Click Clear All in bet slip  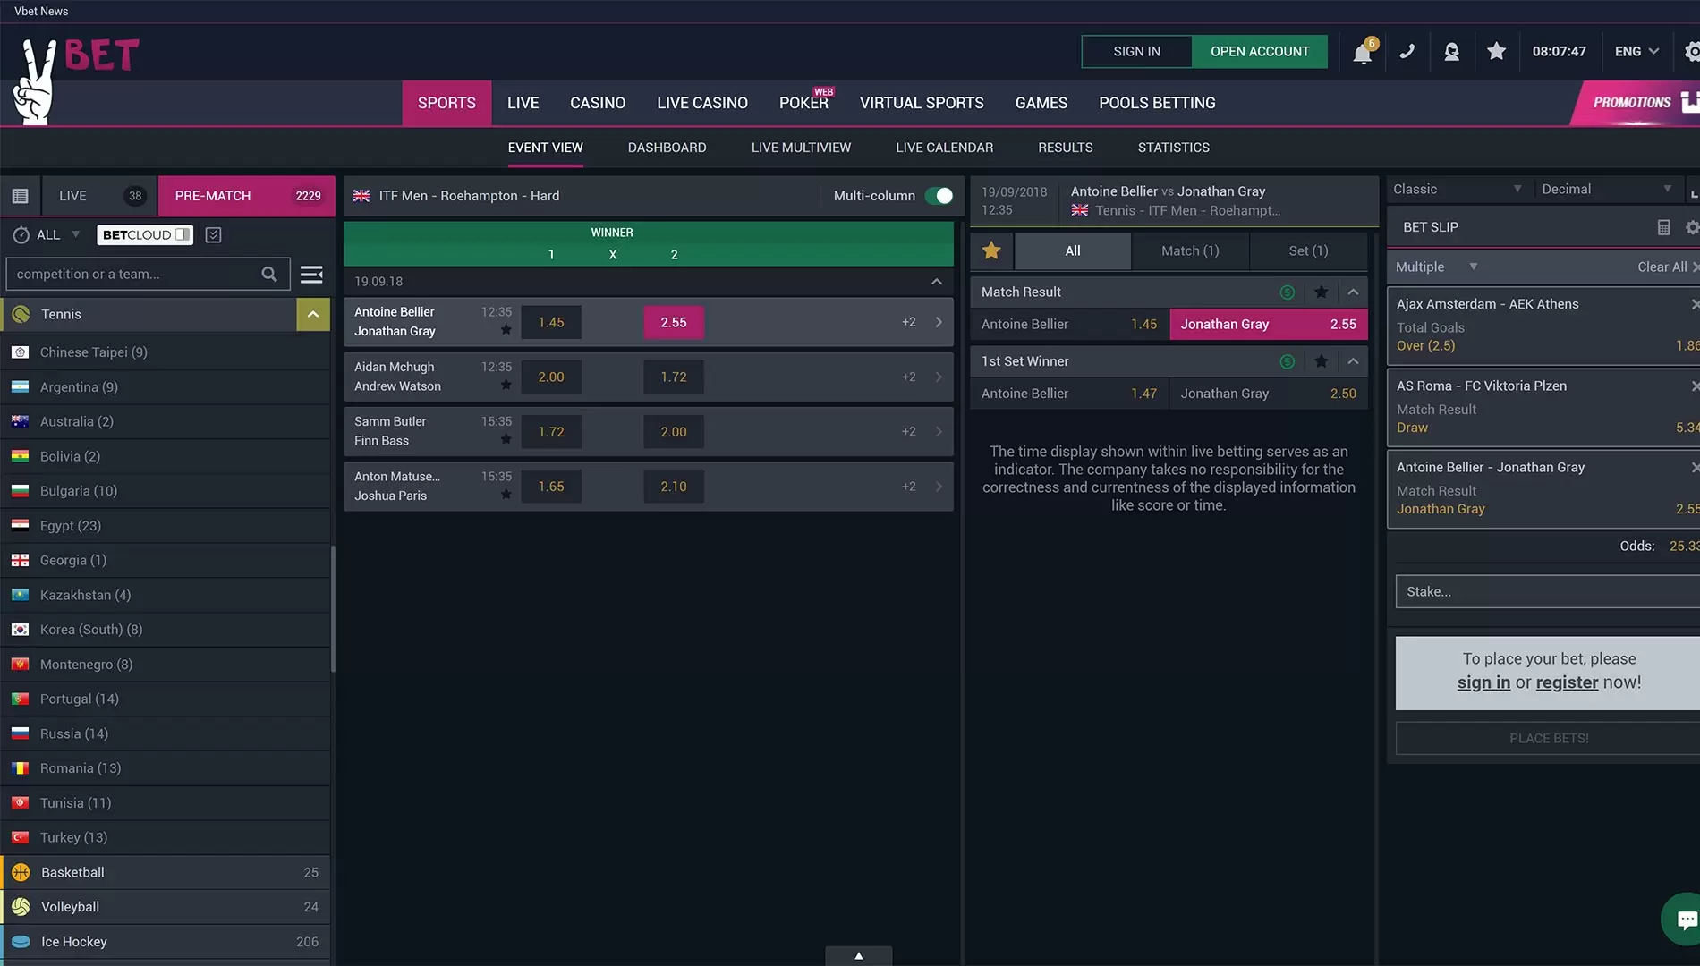tap(1662, 267)
